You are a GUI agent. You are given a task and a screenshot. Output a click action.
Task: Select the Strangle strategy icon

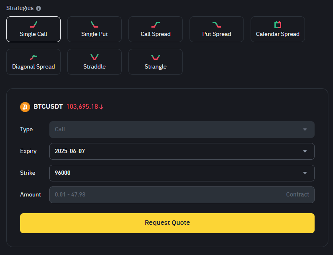[156, 57]
